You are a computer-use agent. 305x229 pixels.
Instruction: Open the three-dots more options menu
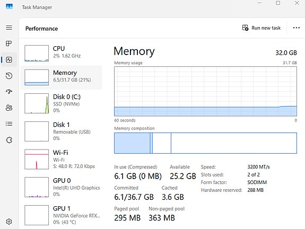tap(296, 28)
